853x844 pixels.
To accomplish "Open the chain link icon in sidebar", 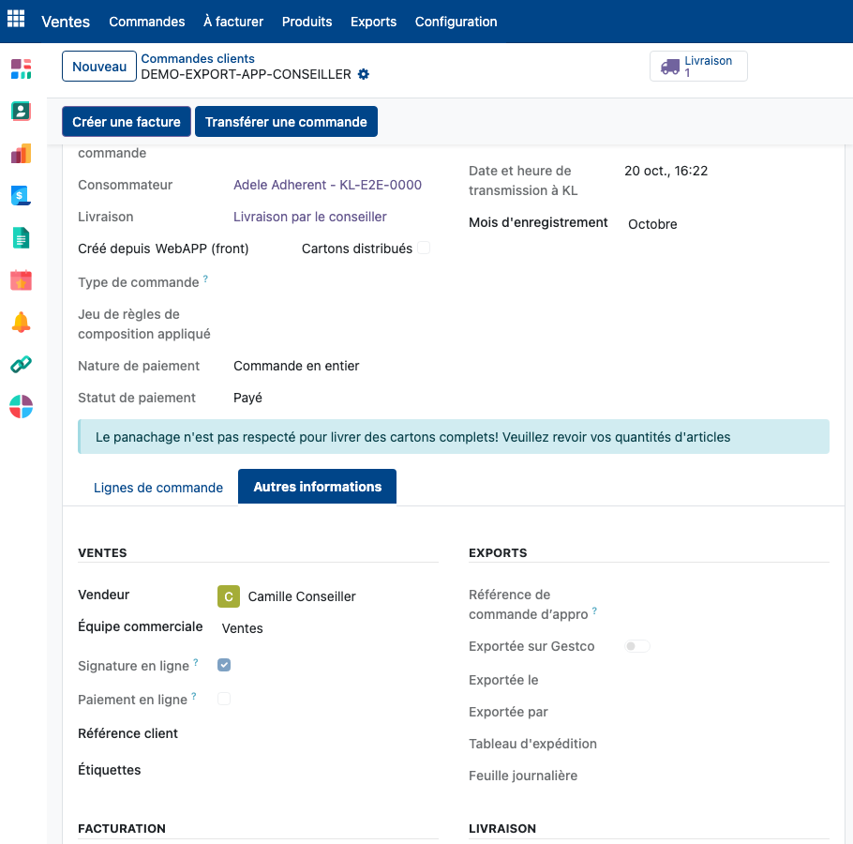I will tap(22, 364).
